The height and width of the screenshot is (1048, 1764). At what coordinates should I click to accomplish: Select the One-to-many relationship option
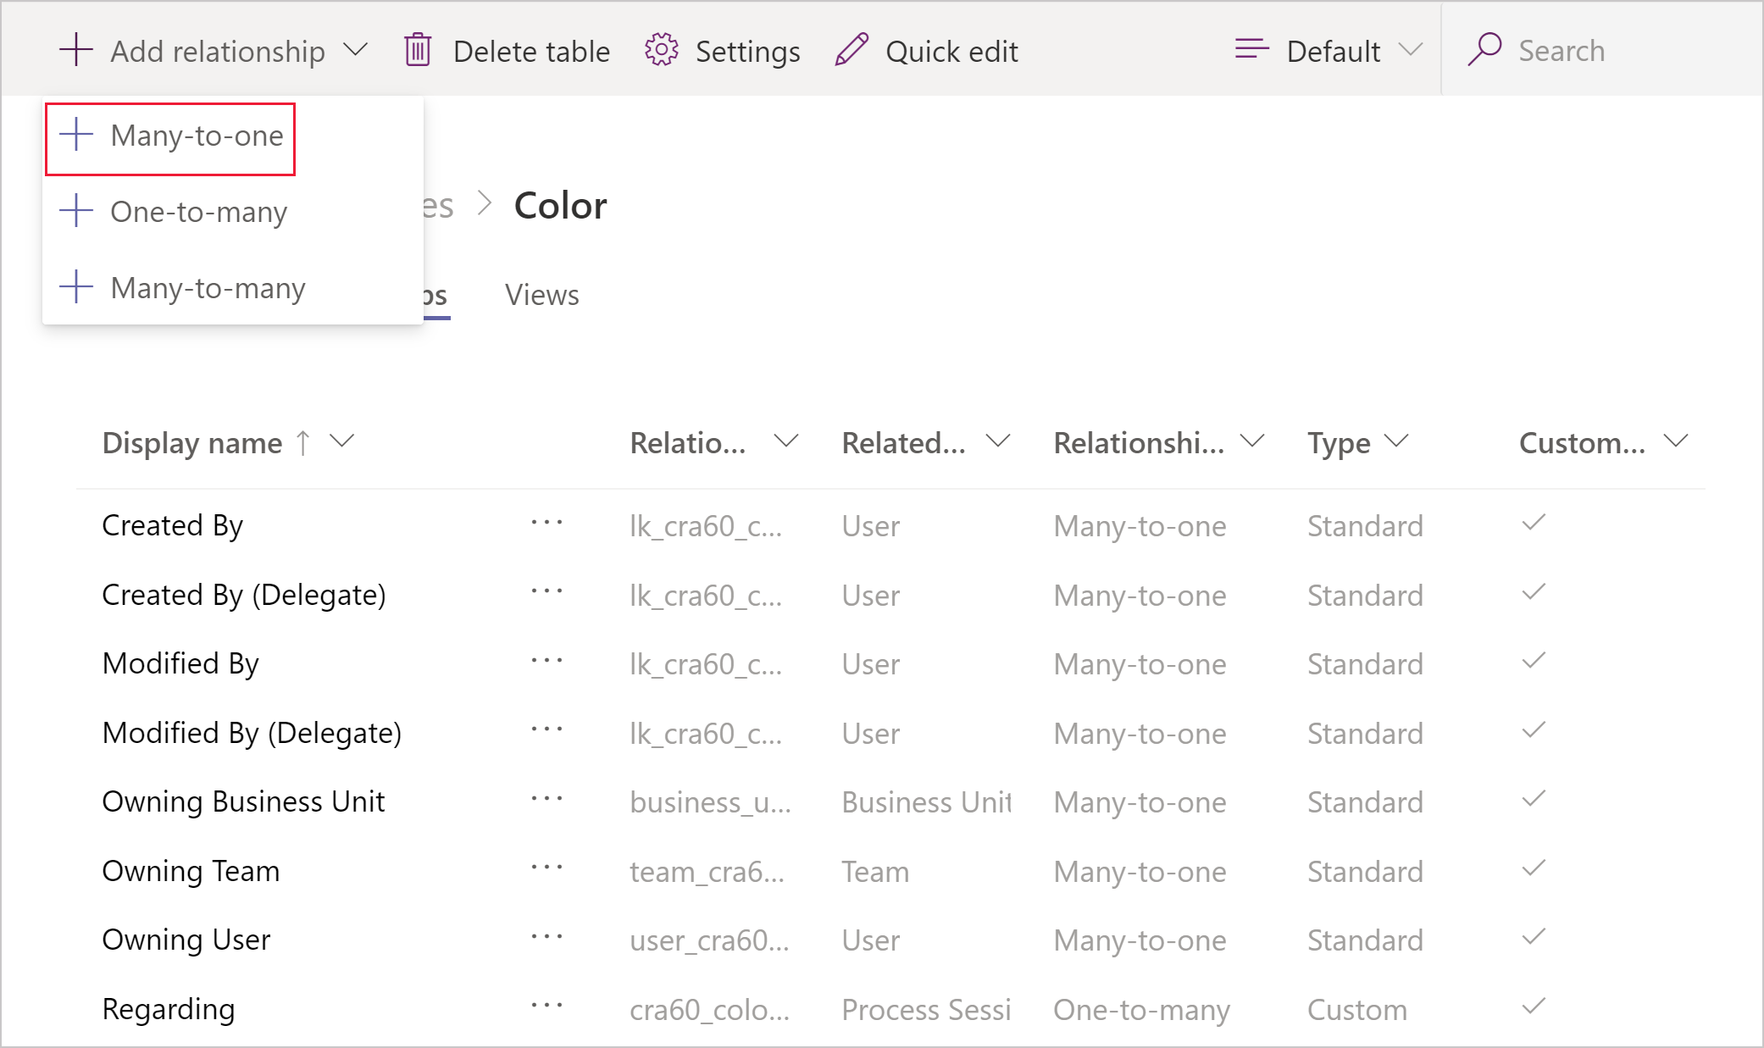pos(200,211)
